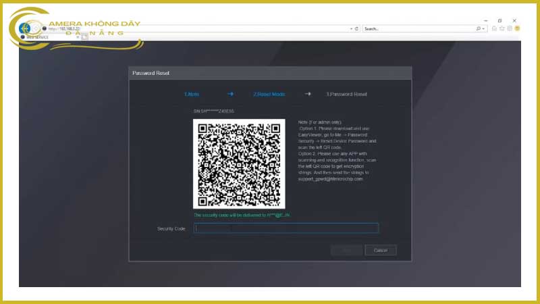Click the browser refresh icon

tap(357, 29)
